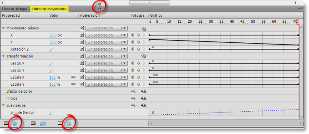The image size is (309, 134).
Task: Switch to Línea de tiempo tab
Action: [15, 9]
